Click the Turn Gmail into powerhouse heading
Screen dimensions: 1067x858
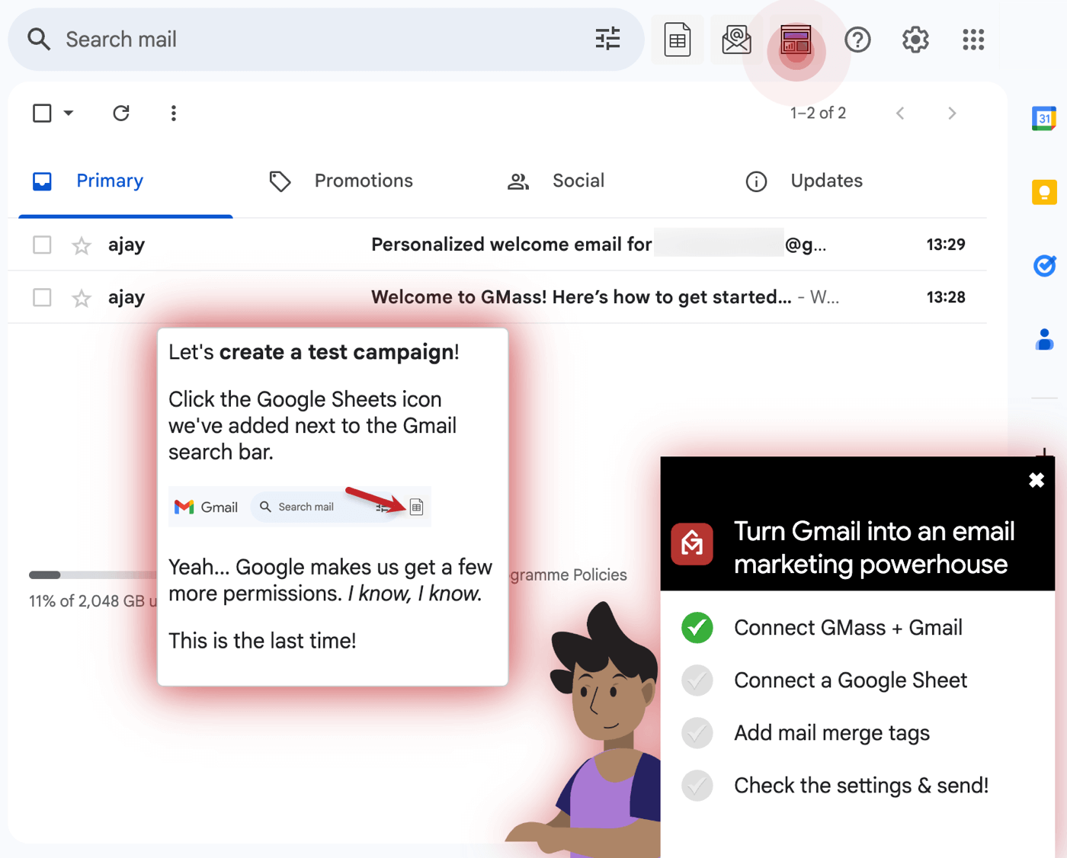(x=874, y=548)
